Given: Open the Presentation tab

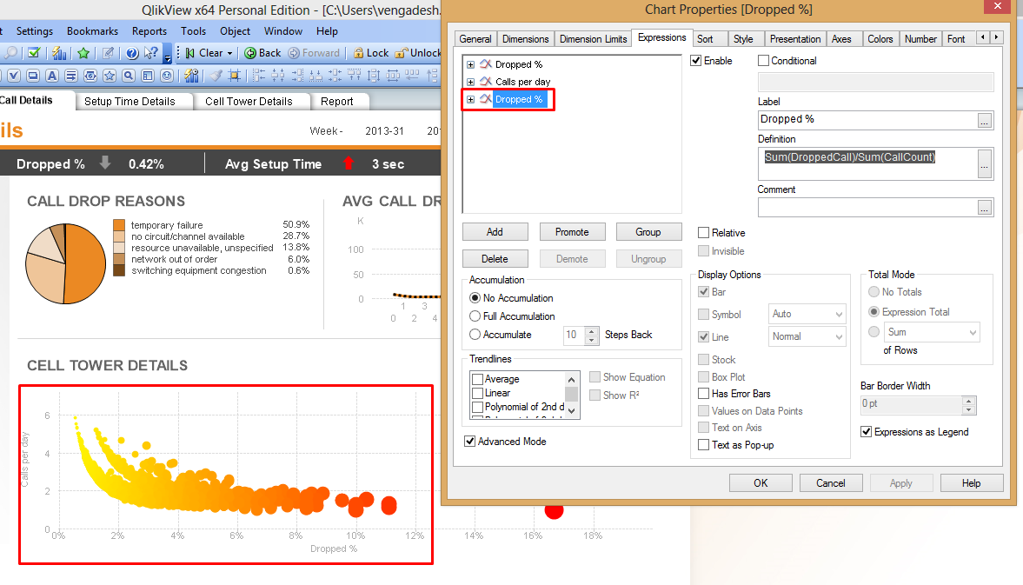Looking at the screenshot, I should click(x=794, y=39).
